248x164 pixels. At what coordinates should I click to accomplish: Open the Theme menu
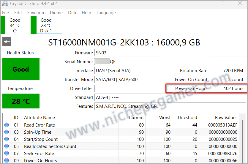(56, 13)
